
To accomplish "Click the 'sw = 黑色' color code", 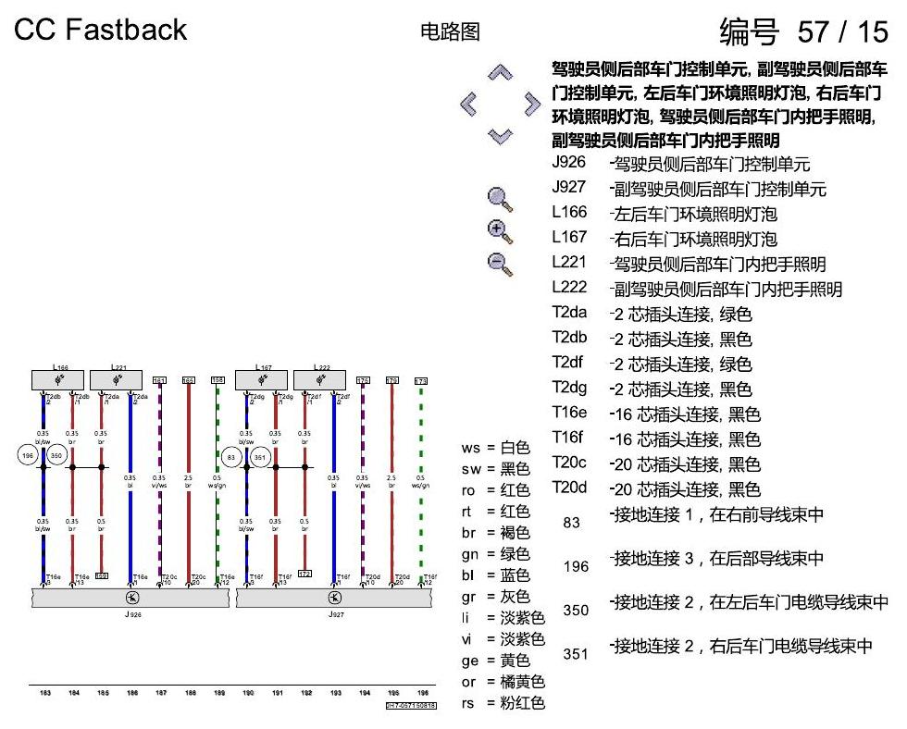I will (496, 469).
